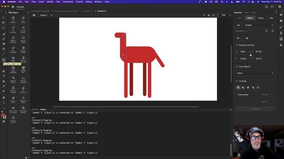Screen dimensions: 284x159
Task: Click the red llama graphic on stage
Action: click(x=139, y=65)
